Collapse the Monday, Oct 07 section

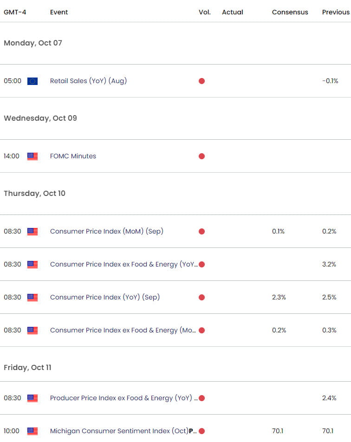[x=33, y=43]
